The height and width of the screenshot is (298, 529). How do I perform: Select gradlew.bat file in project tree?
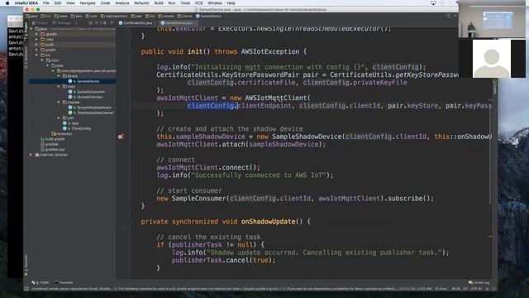tap(53, 149)
